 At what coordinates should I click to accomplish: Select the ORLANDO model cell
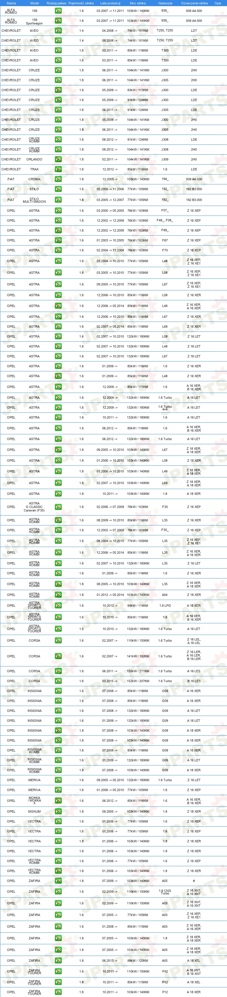click(x=34, y=159)
